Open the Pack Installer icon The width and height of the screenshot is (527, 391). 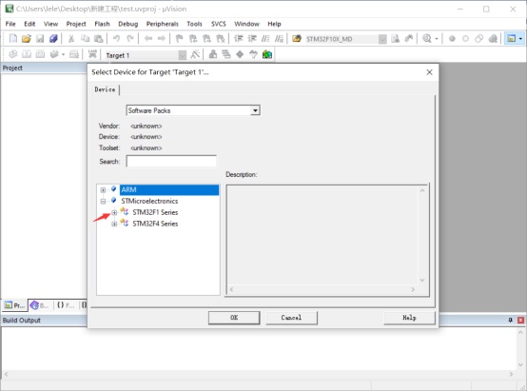point(267,54)
